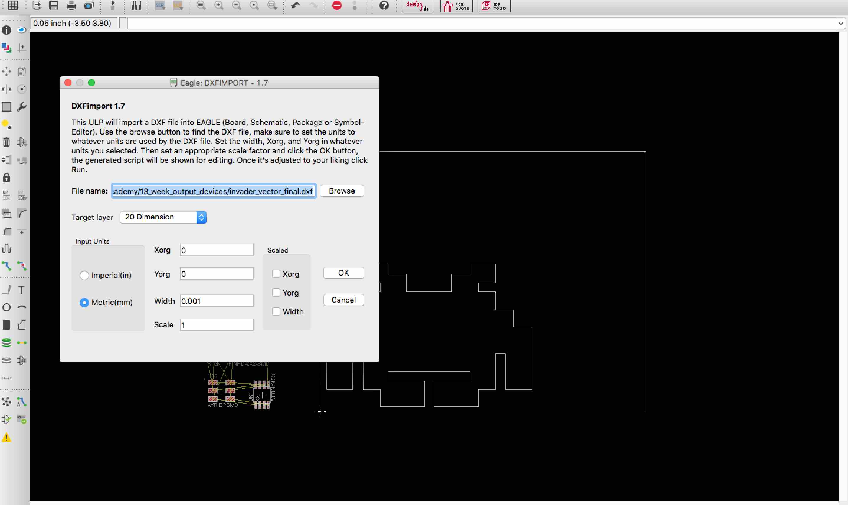
Task: Open the Help question mark icon
Action: tap(384, 5)
